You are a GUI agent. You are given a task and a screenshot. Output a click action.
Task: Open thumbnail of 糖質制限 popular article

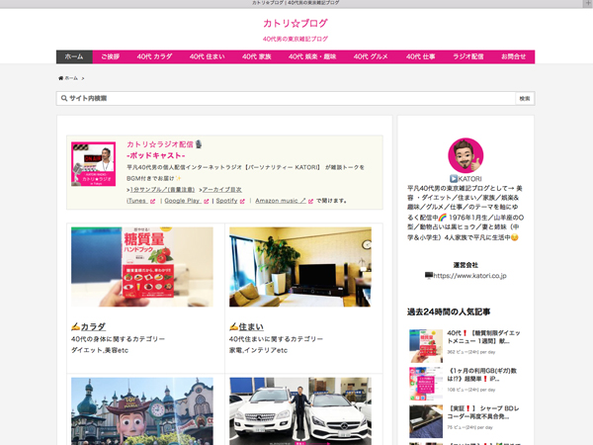(x=426, y=346)
